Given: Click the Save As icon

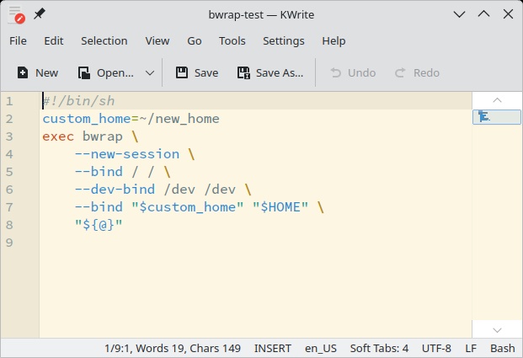Looking at the screenshot, I should (x=243, y=72).
